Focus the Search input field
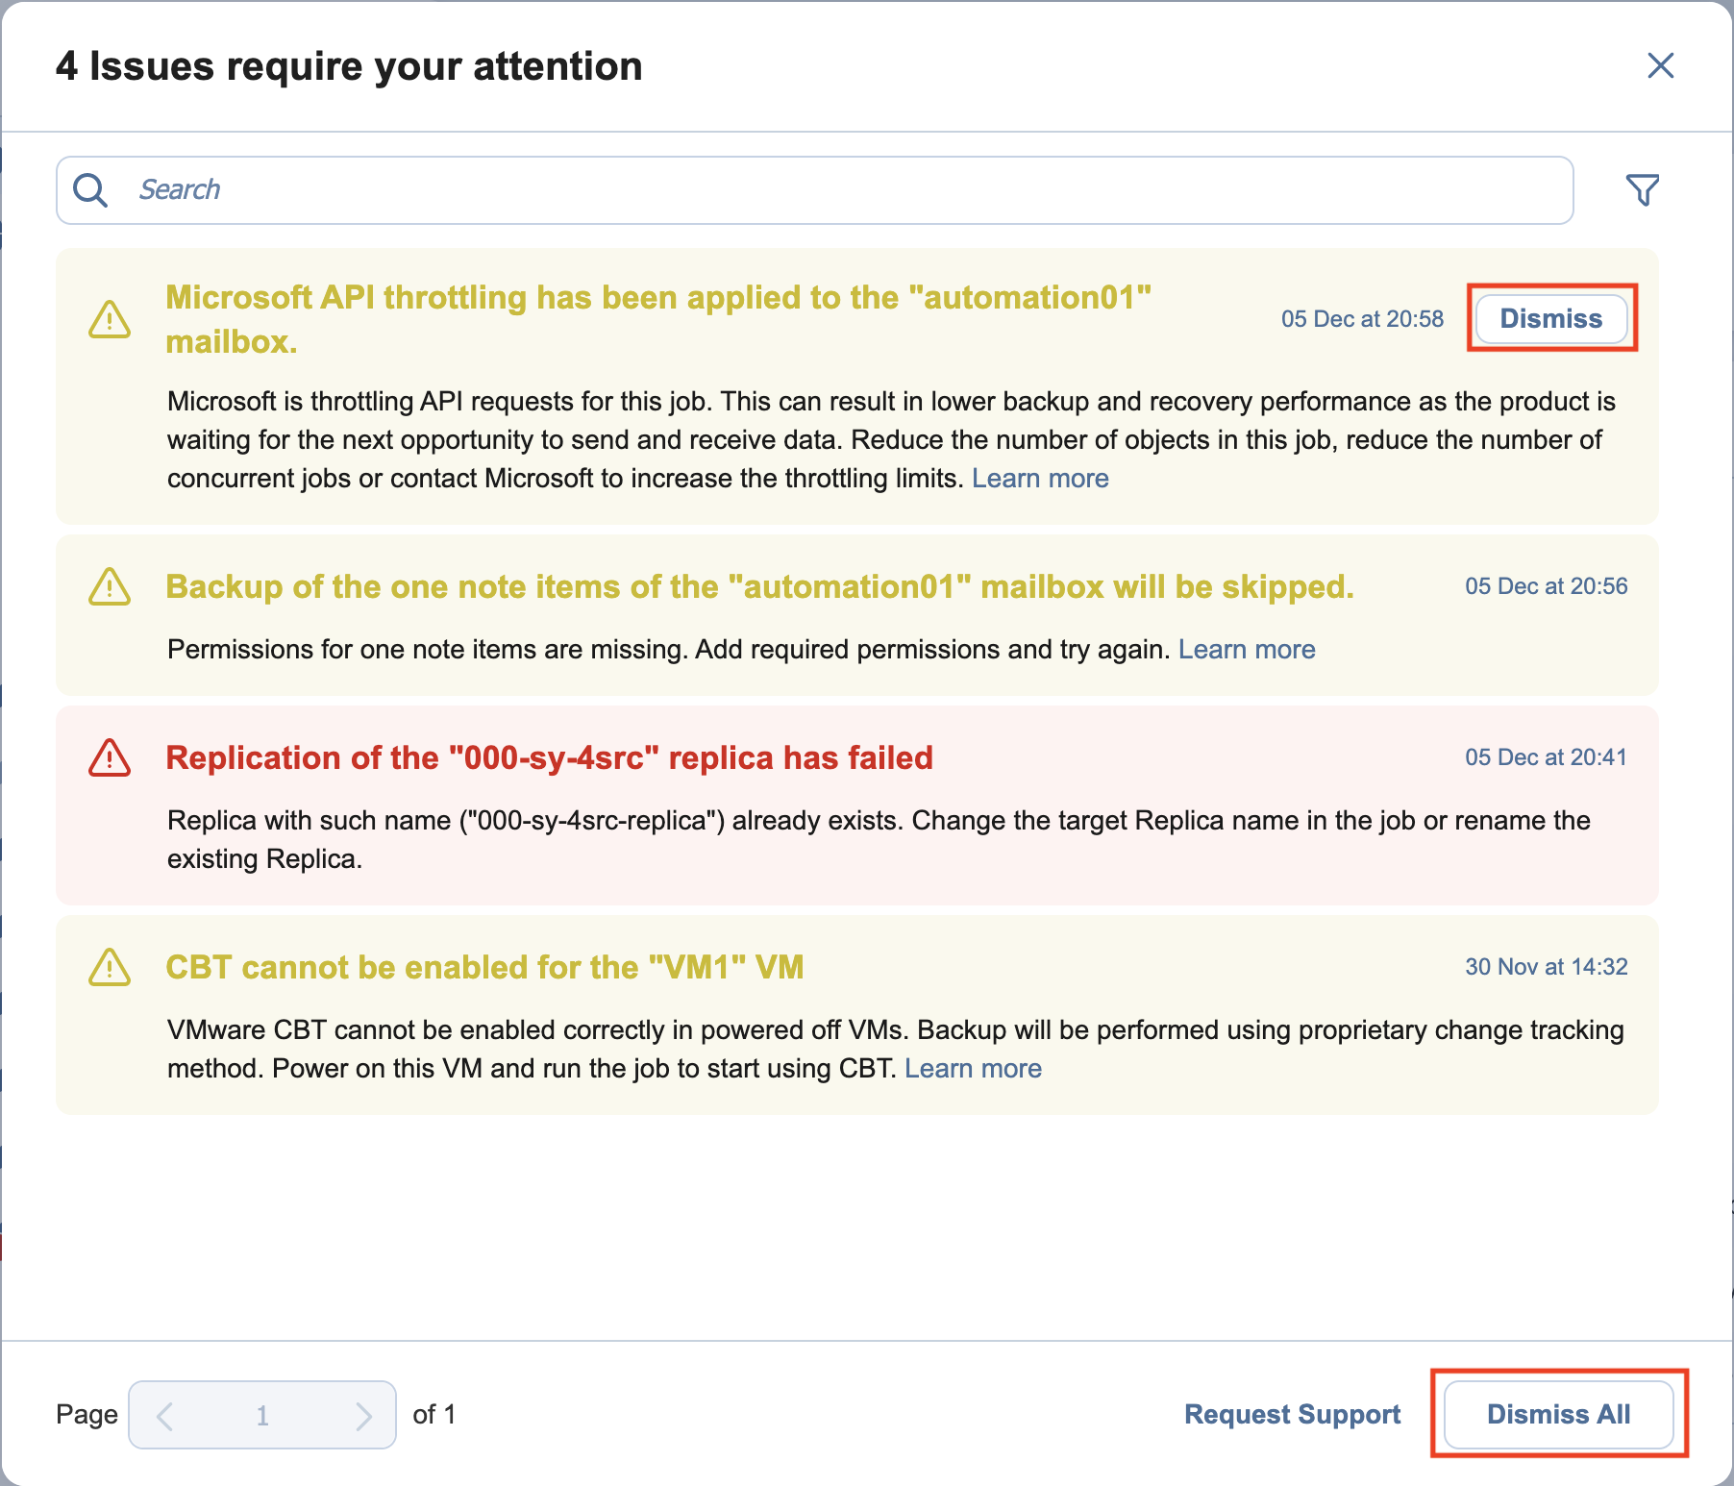1734x1486 pixels. (846, 190)
